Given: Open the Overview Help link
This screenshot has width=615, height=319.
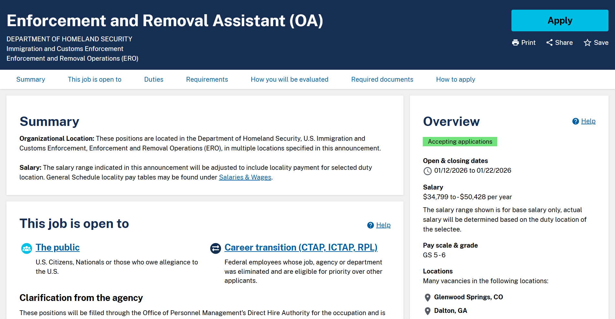Looking at the screenshot, I should point(588,121).
